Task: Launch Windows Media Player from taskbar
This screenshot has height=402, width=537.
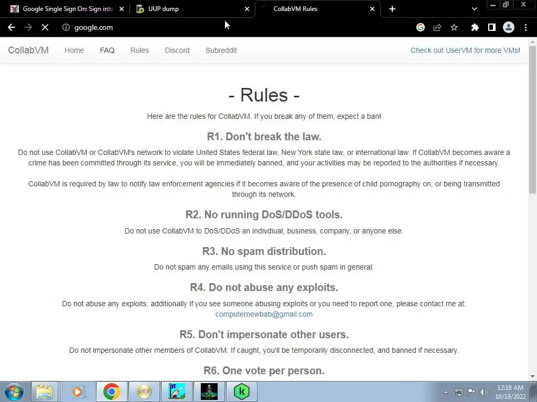Action: (x=78, y=392)
